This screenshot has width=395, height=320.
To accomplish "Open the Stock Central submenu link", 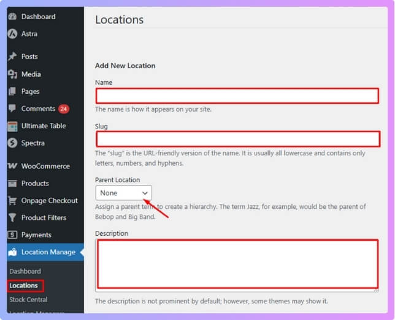I will pos(28,300).
